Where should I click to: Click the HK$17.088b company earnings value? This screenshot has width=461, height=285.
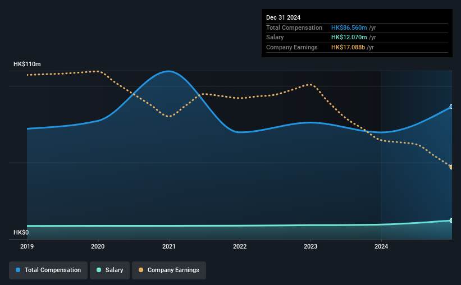point(348,47)
